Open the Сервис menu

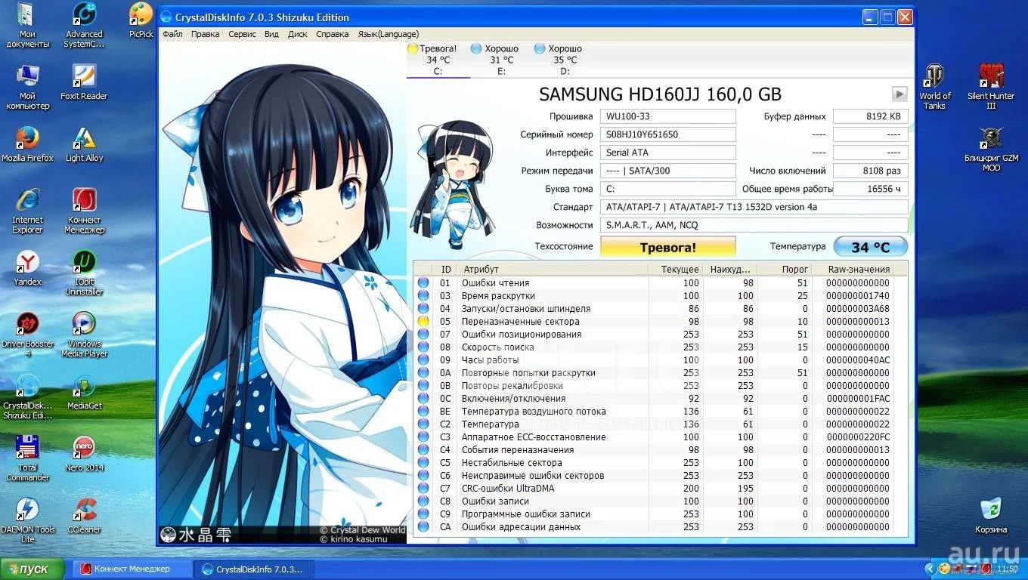[x=242, y=34]
